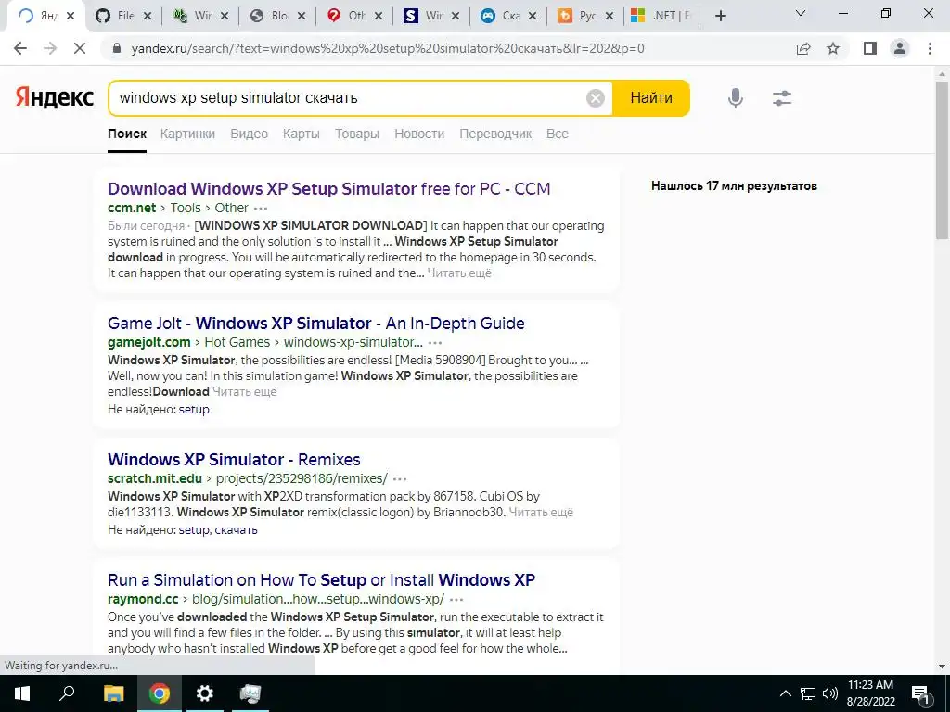Switch to Oth red-icon browser tab
This screenshot has height=712, width=950.
pos(353,16)
